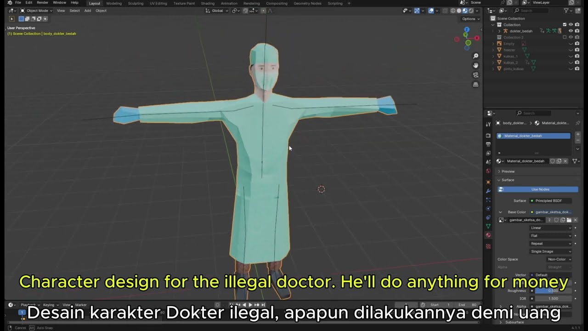Click the Blender logo icon in menu bar
This screenshot has width=588, height=331.
(10, 3)
